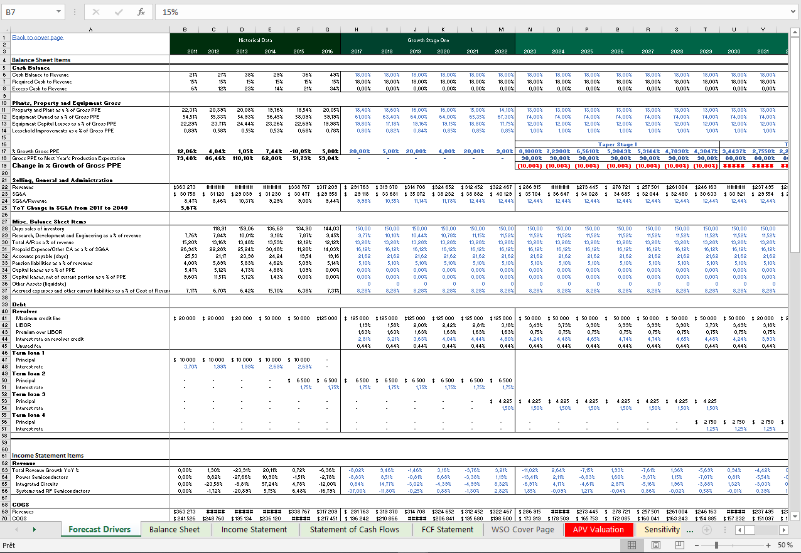Switch to Normal view in status bar
Image resolution: width=801 pixels, height=553 pixels.
pyautogui.click(x=632, y=545)
